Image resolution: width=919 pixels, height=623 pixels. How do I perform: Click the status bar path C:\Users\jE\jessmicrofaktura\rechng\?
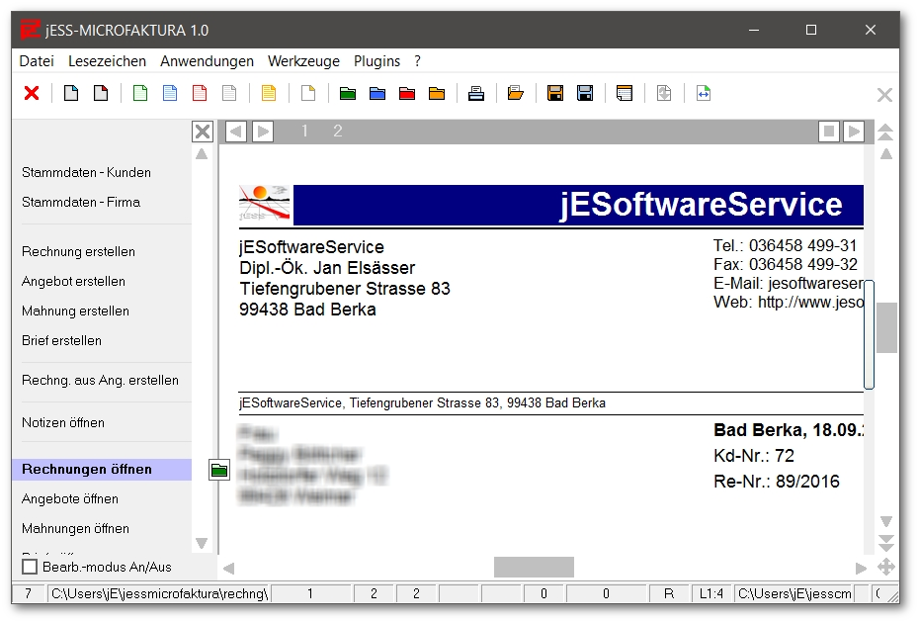[159, 593]
